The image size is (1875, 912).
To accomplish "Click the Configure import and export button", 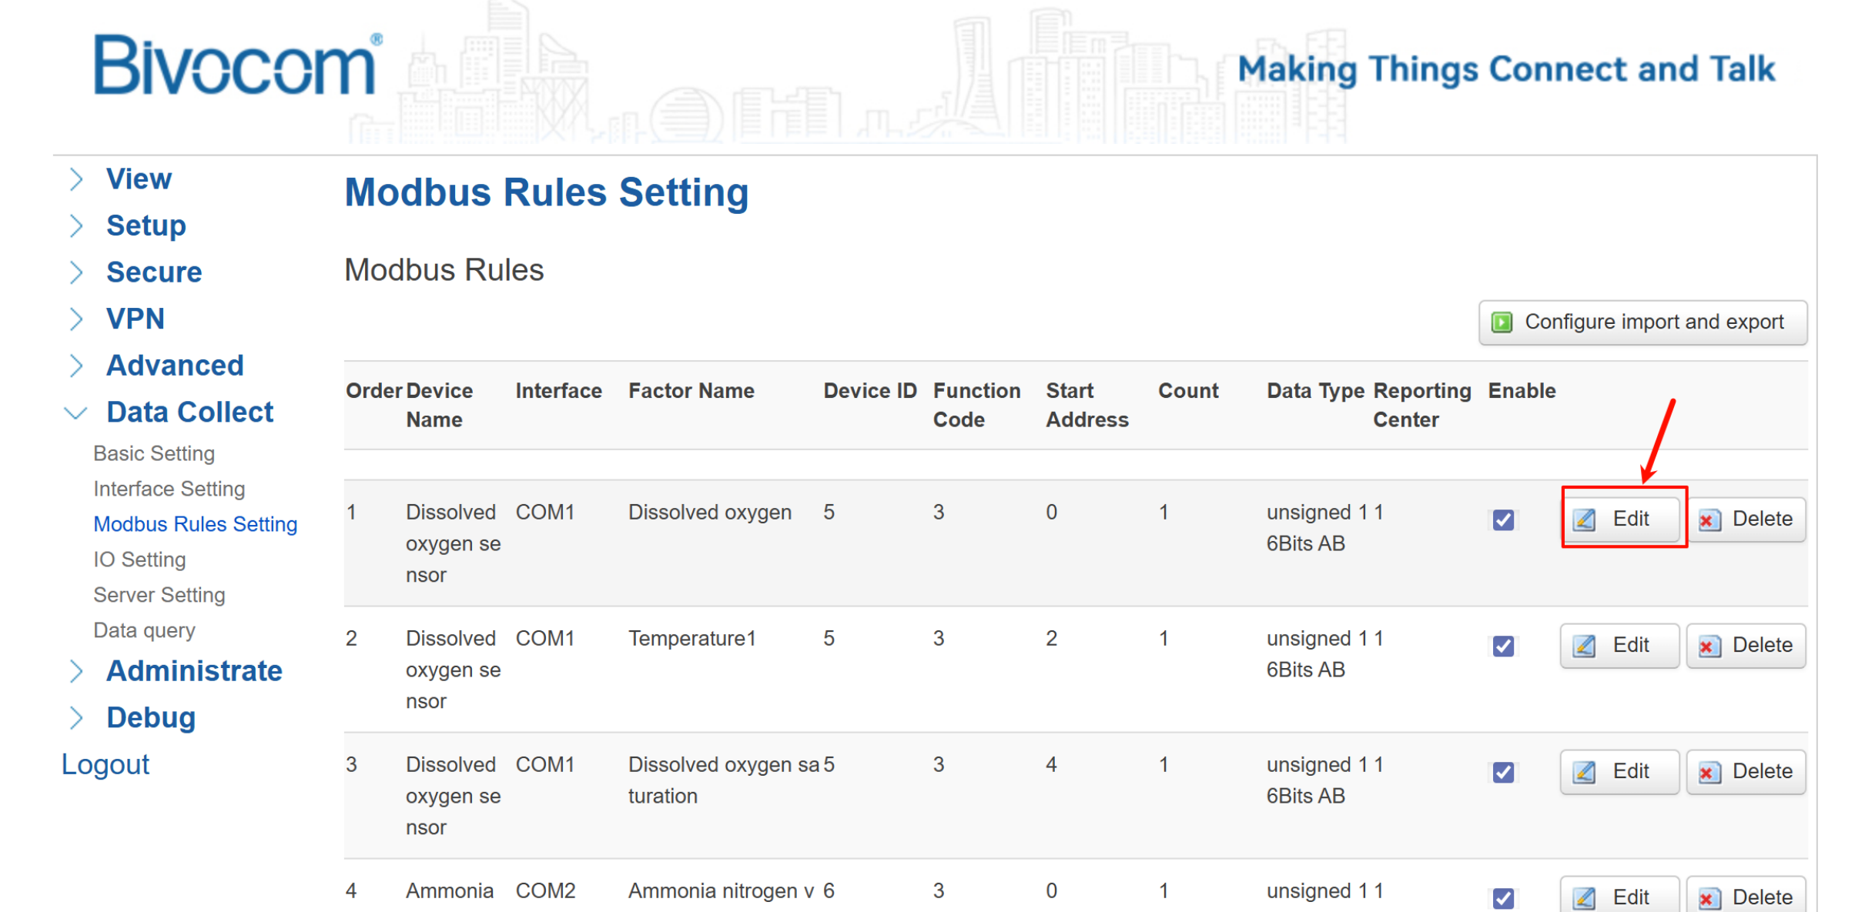I will point(1652,322).
